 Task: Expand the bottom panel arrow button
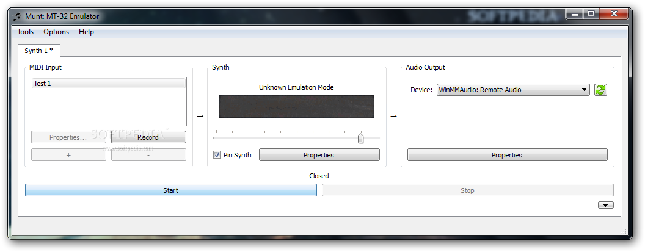pos(605,205)
